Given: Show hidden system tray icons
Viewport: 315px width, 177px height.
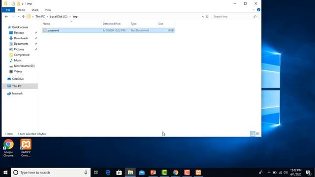Looking at the screenshot, I should pyautogui.click(x=269, y=173).
